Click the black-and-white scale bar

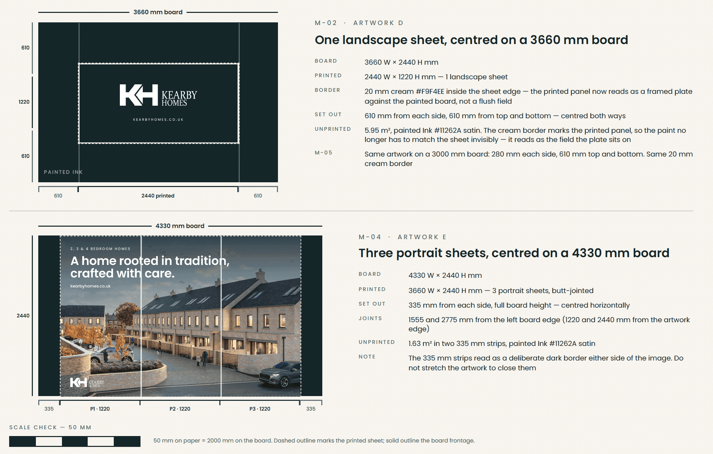click(75, 441)
